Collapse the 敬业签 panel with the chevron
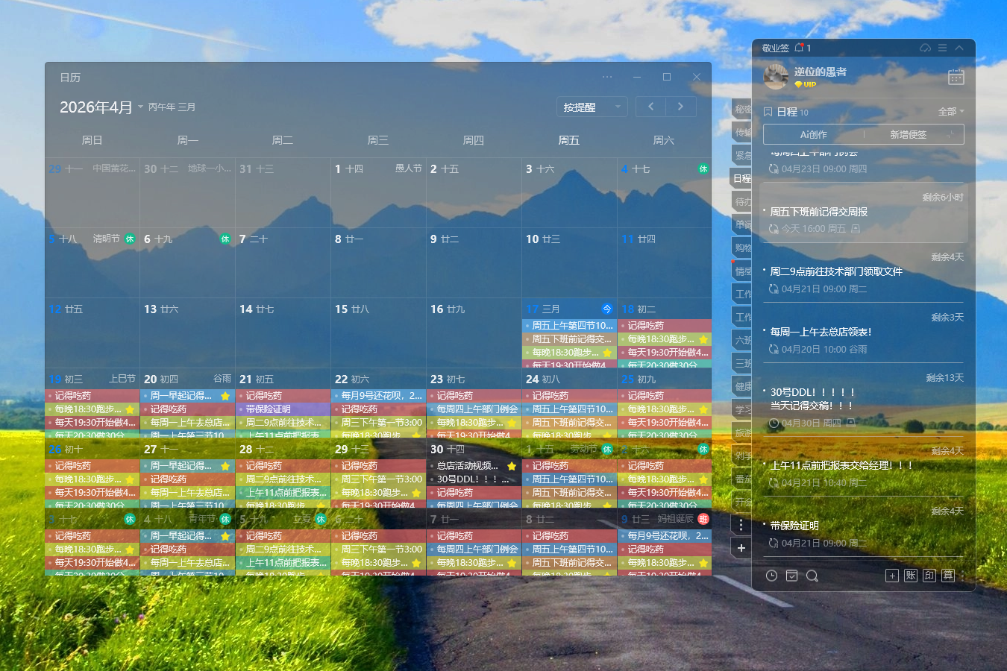This screenshot has width=1007, height=671. 959,48
